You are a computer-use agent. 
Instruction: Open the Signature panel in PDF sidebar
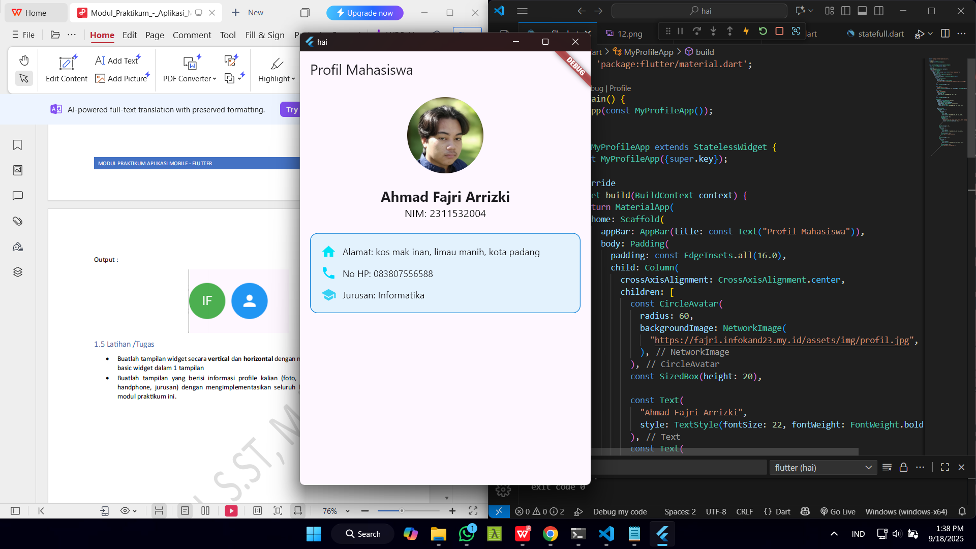click(x=18, y=247)
